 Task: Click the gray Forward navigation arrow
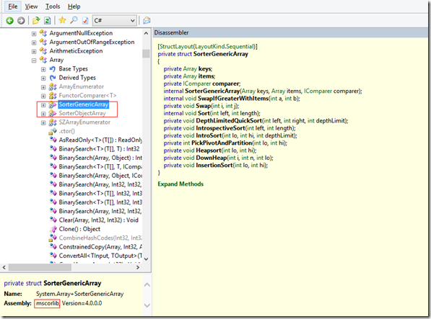21,21
